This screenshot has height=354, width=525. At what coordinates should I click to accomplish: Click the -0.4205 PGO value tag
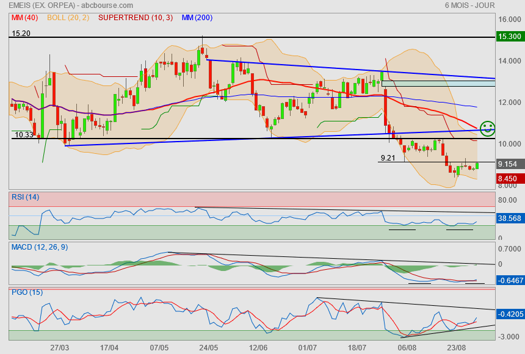(510, 314)
